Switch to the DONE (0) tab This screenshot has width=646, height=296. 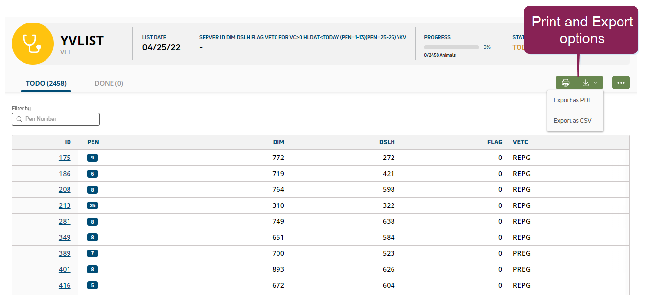coord(109,83)
